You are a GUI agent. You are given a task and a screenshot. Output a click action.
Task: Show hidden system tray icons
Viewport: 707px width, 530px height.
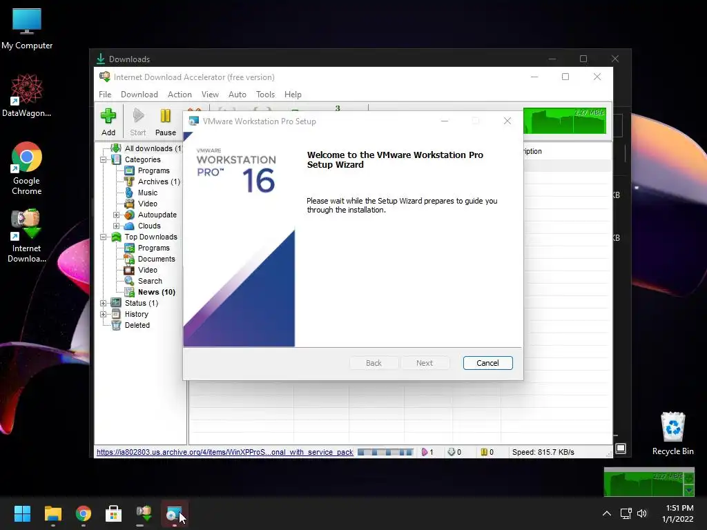[607, 513]
